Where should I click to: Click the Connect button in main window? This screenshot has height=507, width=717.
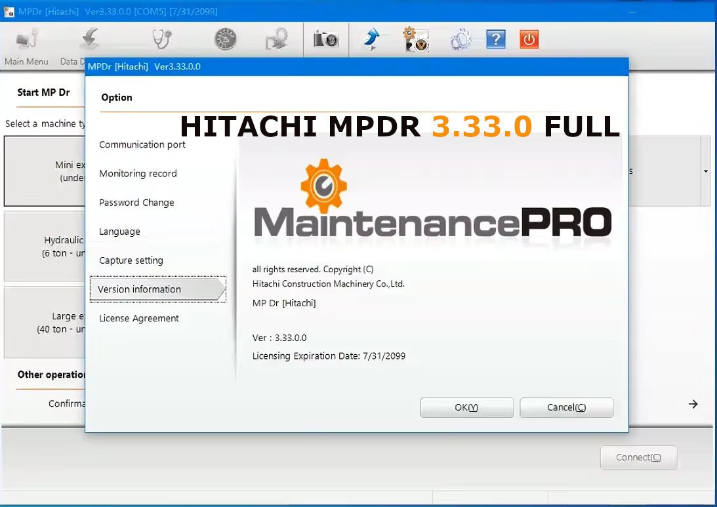(x=638, y=457)
